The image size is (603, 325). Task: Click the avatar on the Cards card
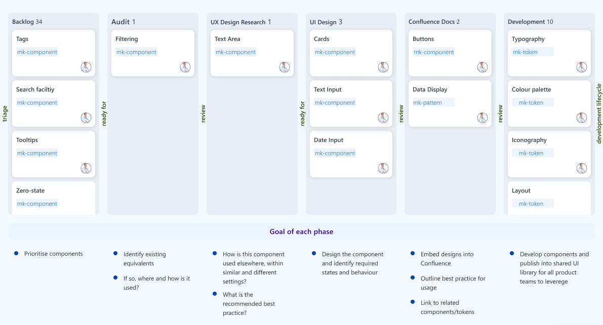(383, 67)
